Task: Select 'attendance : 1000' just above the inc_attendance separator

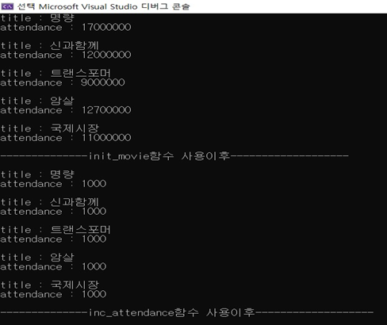Action: (53, 294)
